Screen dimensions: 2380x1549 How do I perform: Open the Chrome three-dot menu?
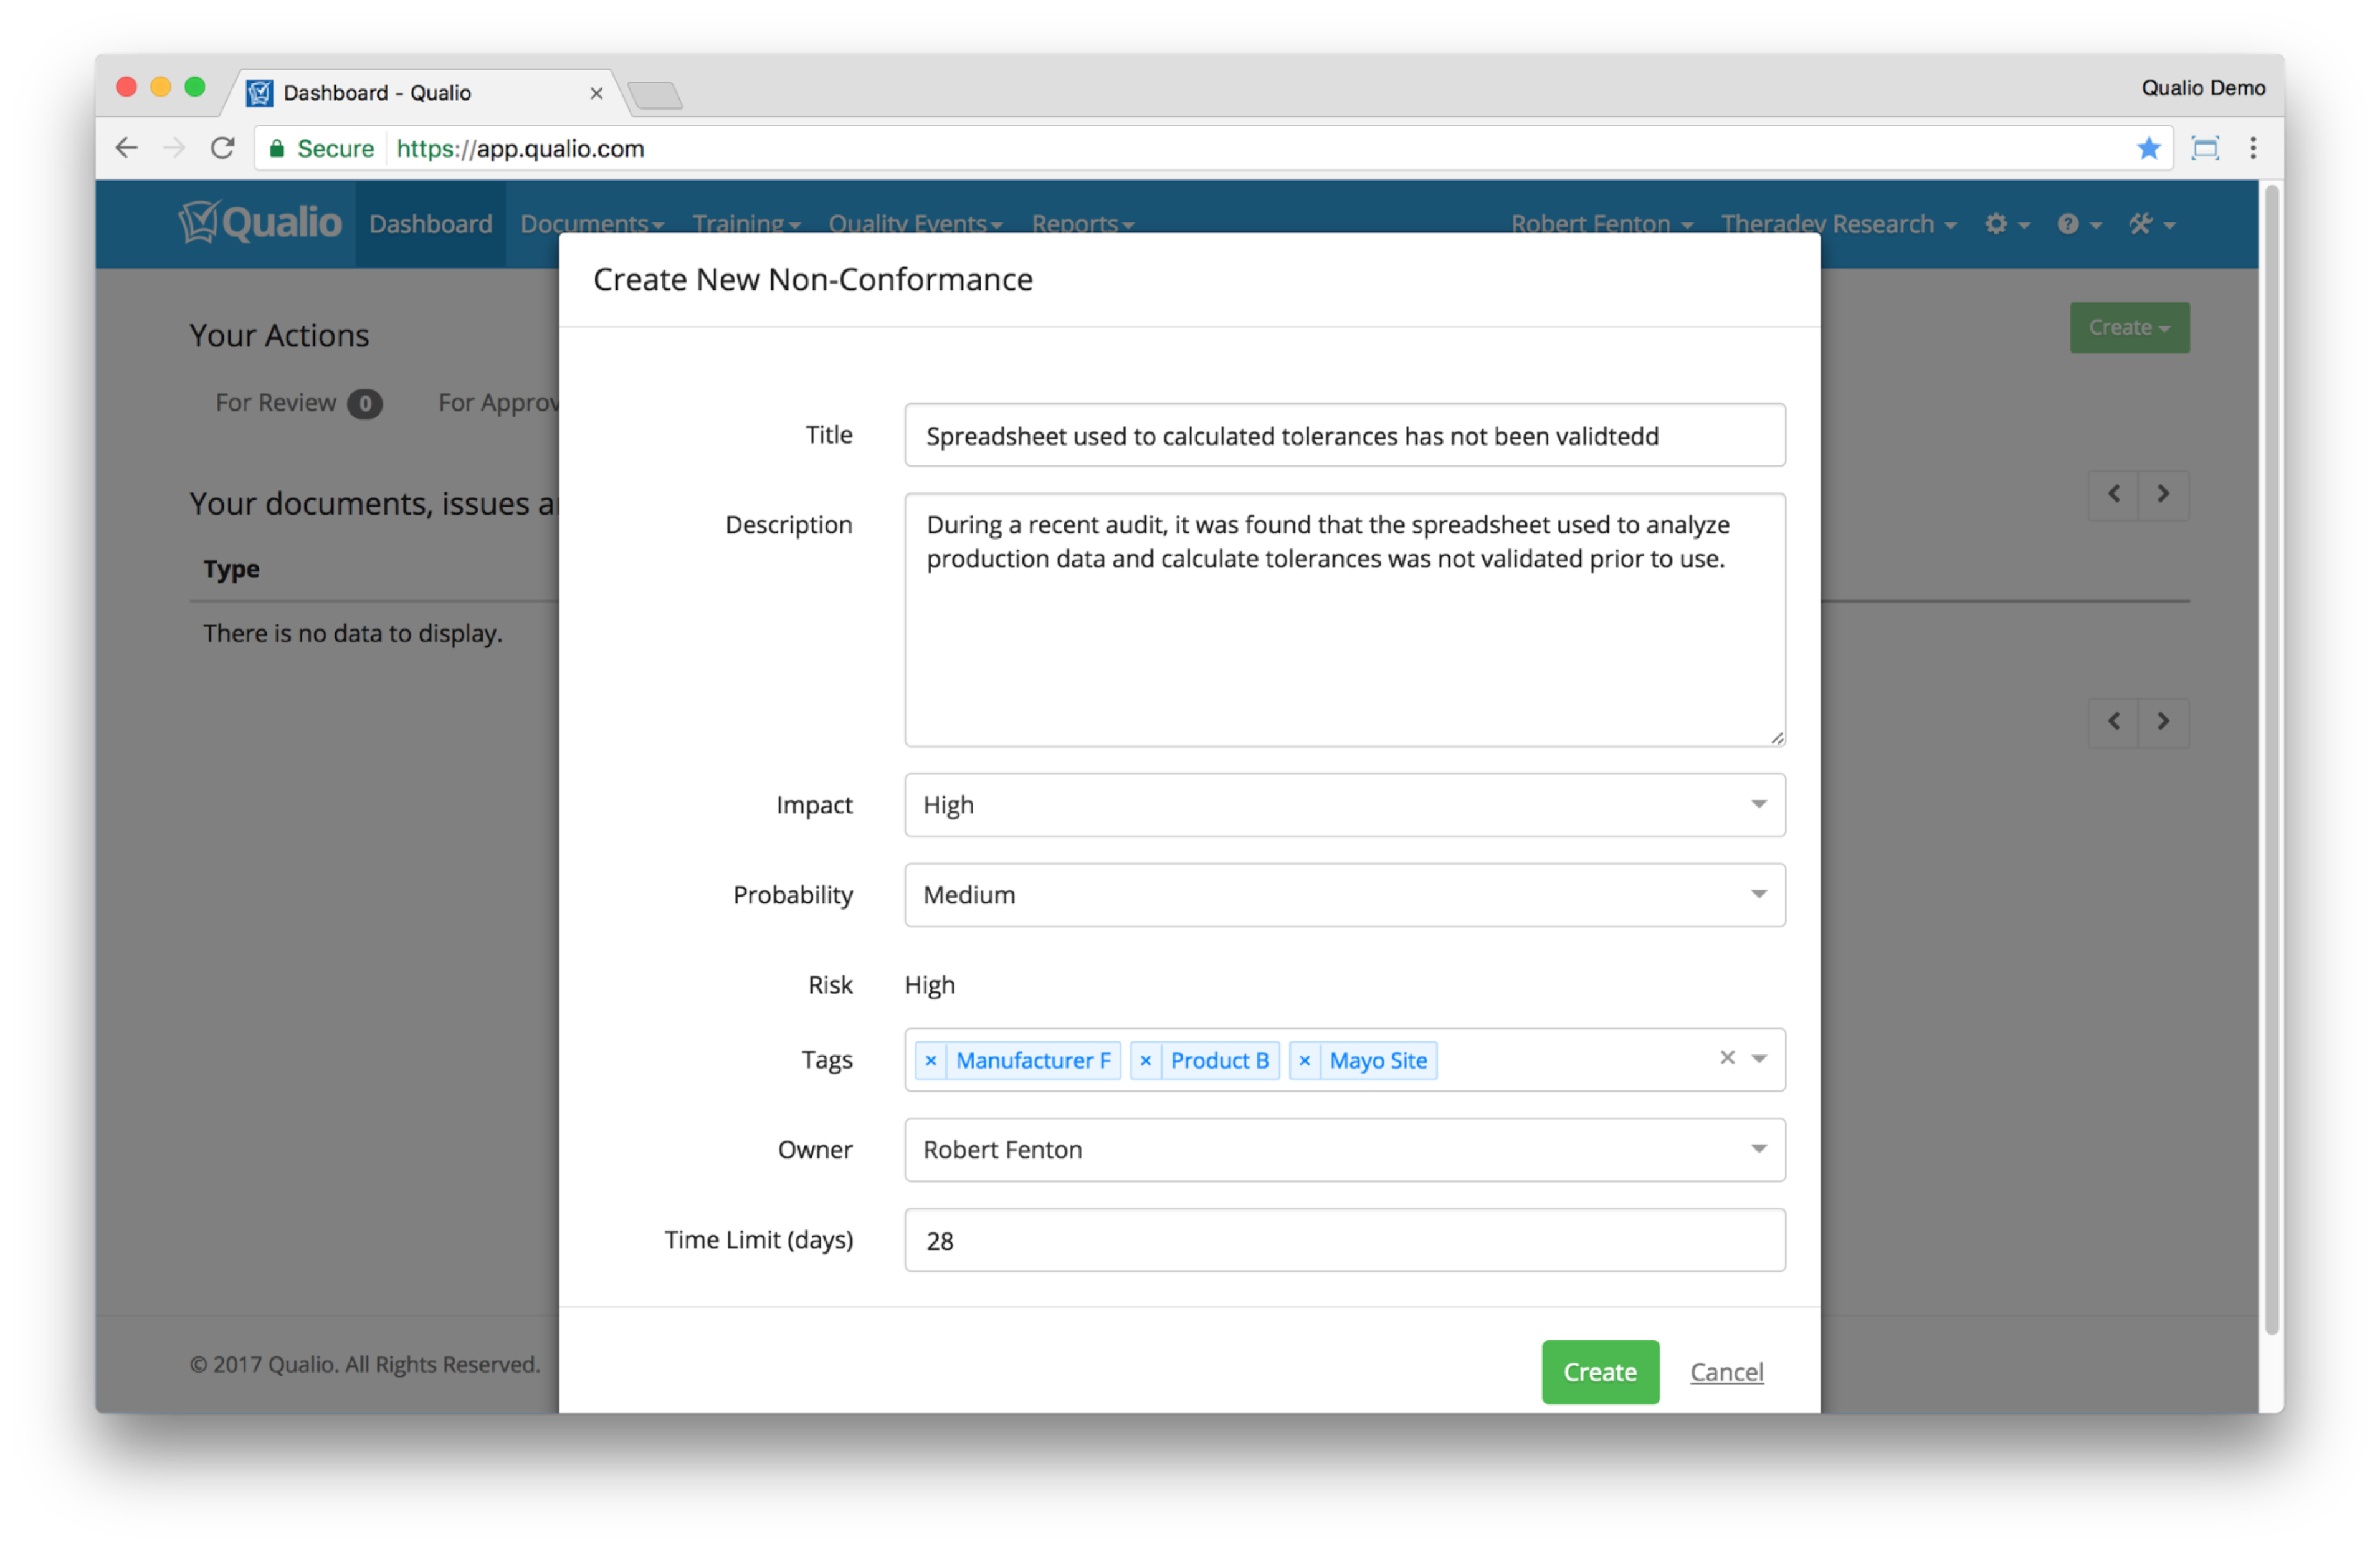[x=2253, y=148]
